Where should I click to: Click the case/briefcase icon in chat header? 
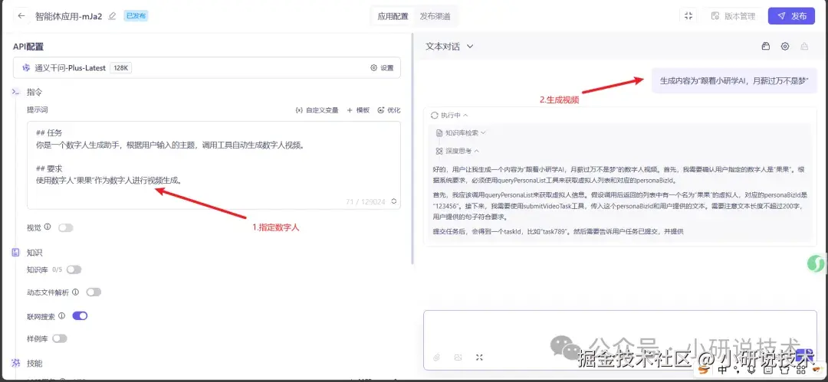[x=766, y=47]
